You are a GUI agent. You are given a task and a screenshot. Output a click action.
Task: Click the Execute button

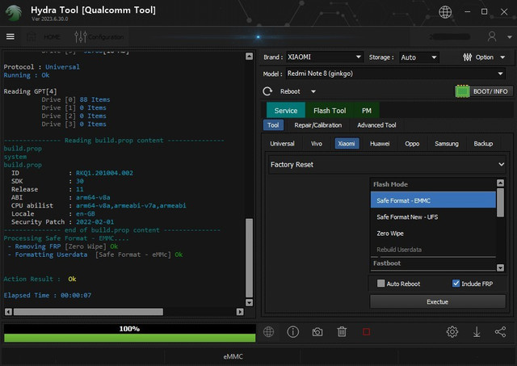(x=437, y=301)
